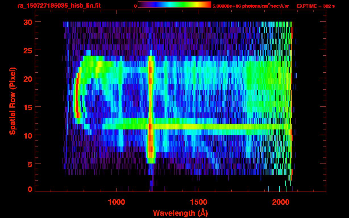Click the spatial row 5 tick label

(30, 164)
